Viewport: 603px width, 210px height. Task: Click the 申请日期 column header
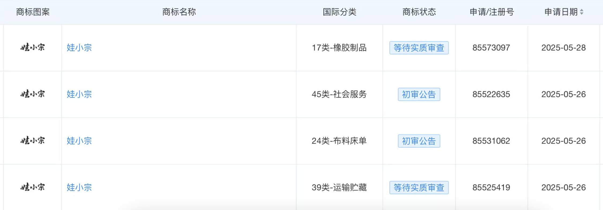click(x=561, y=12)
